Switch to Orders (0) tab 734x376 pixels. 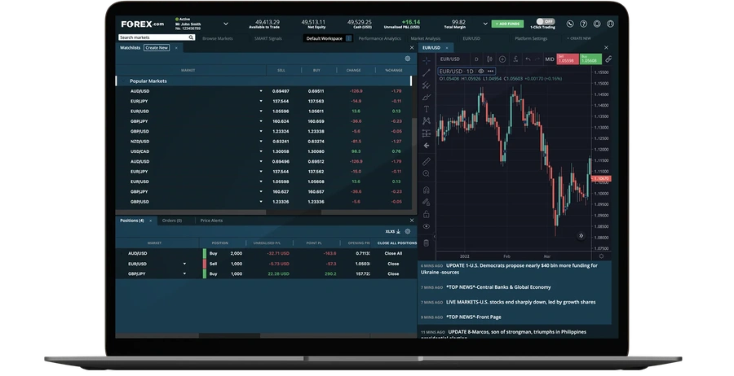point(172,221)
